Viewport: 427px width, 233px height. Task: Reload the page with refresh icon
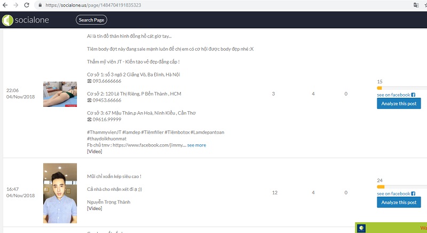26,5
